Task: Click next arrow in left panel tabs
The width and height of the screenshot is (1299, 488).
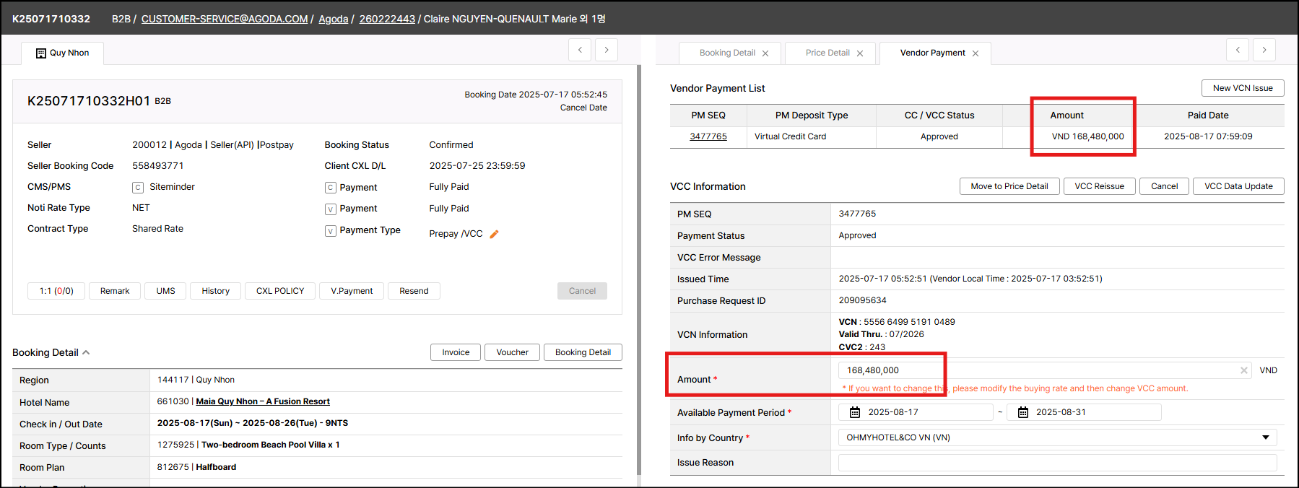Action: click(607, 50)
